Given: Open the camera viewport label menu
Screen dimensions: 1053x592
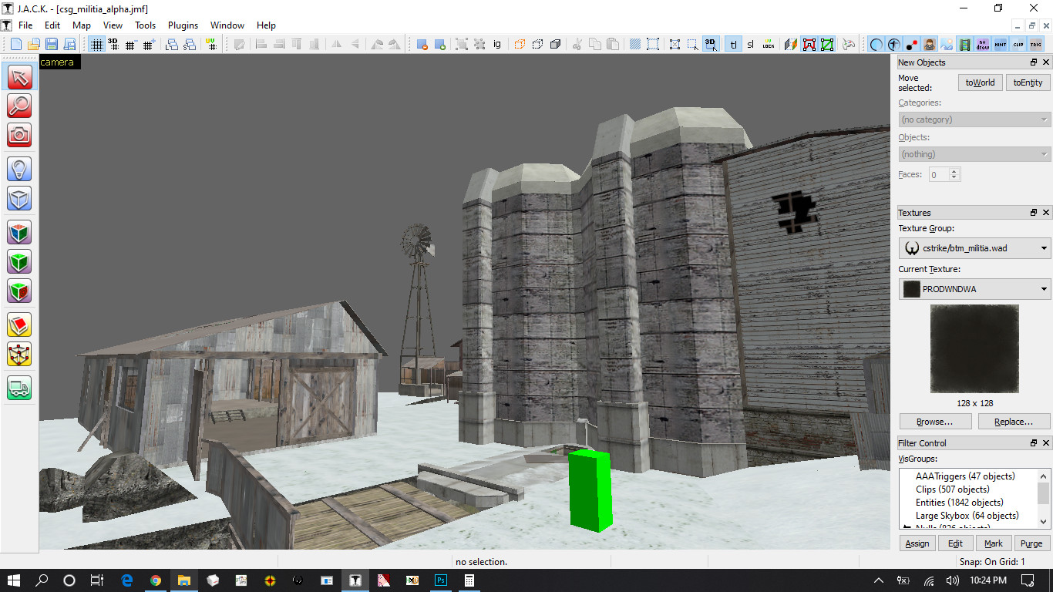Looking at the screenshot, I should click(x=58, y=62).
